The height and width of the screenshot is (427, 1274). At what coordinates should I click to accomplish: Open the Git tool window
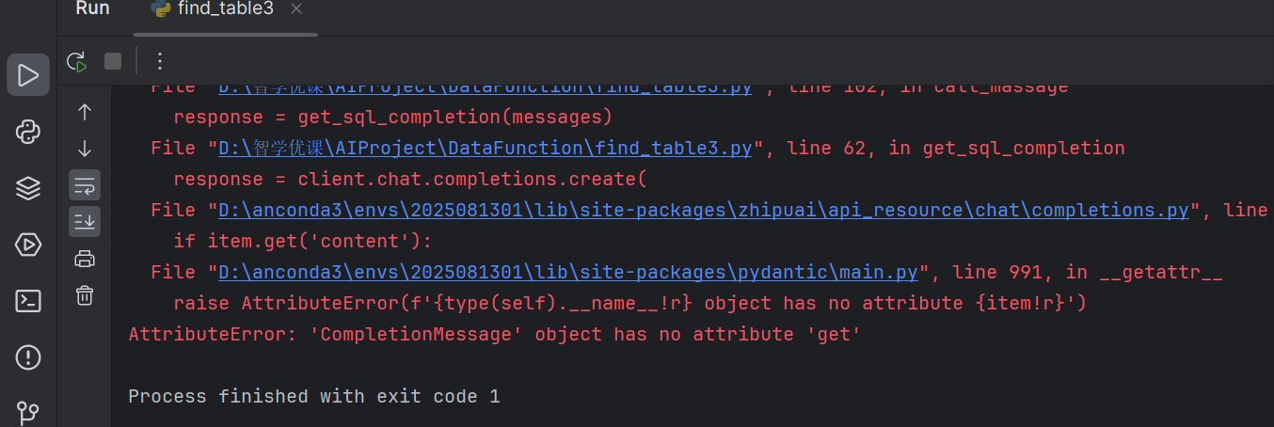tap(28, 412)
